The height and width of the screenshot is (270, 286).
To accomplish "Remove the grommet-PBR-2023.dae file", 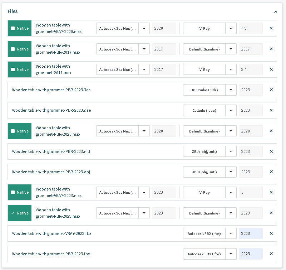I will [x=271, y=110].
